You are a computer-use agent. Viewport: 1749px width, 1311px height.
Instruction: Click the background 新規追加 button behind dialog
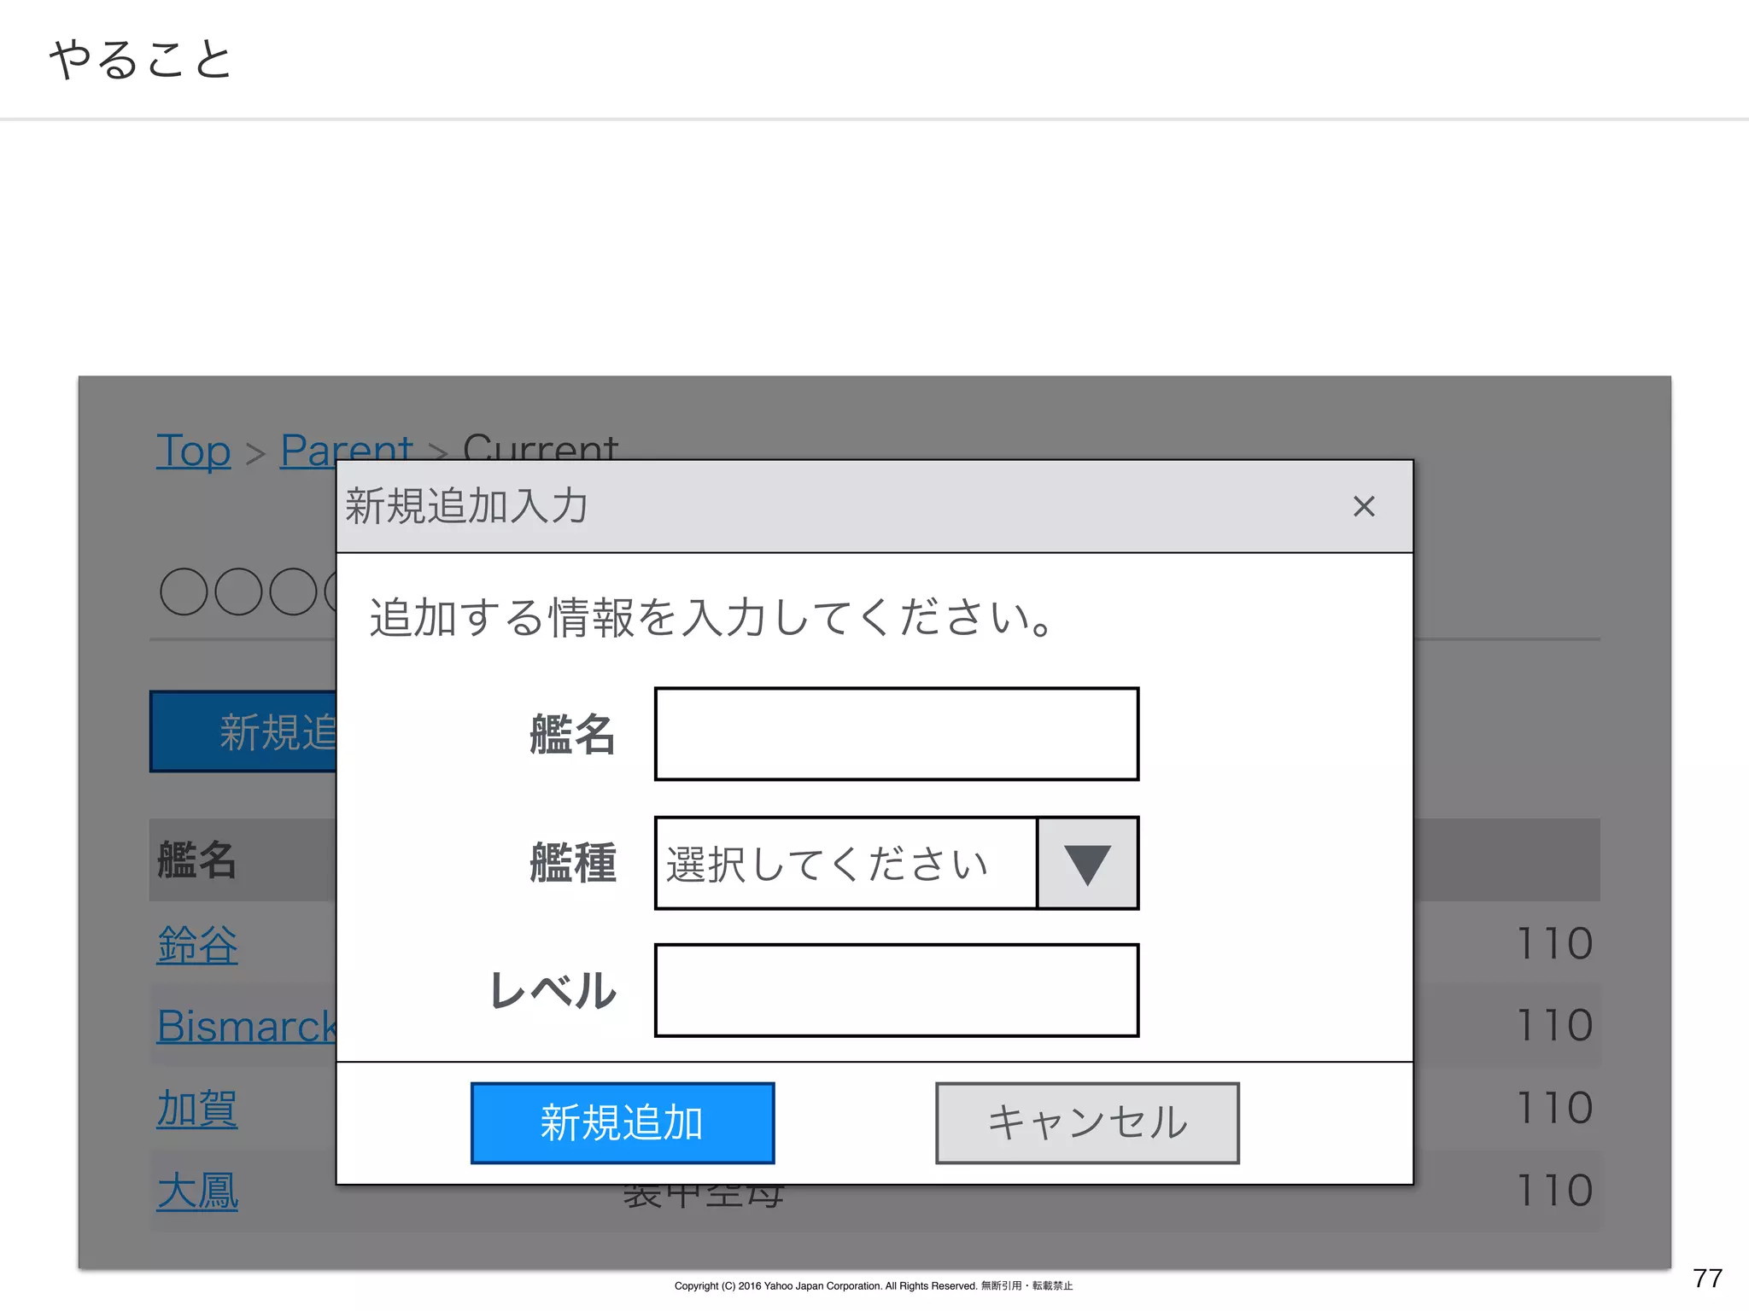(244, 731)
